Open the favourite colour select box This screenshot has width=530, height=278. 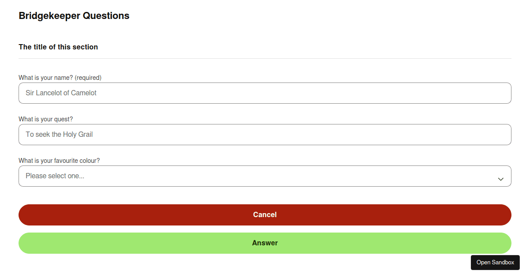pyautogui.click(x=265, y=176)
